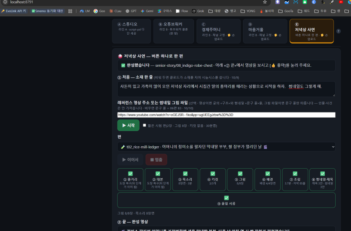This screenshot has height=231, width=351.
Task: Open the 불사자 bookmark
Action: coord(267,11)
